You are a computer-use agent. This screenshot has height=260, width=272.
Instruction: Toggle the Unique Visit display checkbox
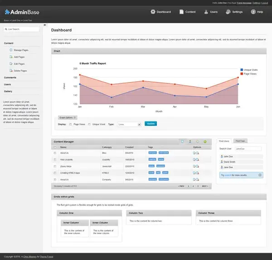[89, 124]
